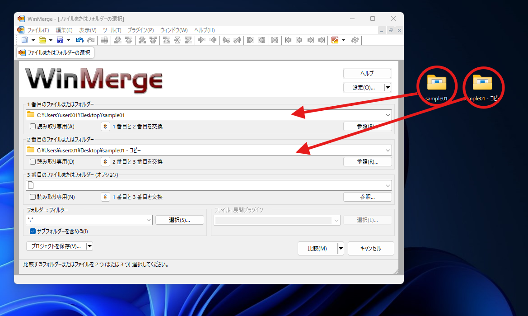Click the WinMerge icon in the title bar
Viewport: 528px width, 316px height.
click(x=21, y=19)
